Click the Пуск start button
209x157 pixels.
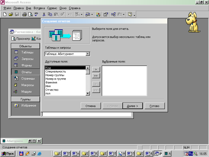(8, 154)
